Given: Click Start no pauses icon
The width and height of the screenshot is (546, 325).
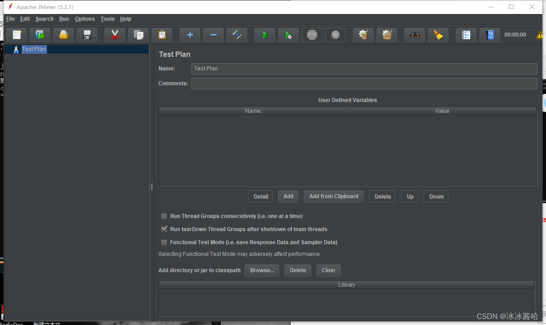Looking at the screenshot, I should coord(289,35).
